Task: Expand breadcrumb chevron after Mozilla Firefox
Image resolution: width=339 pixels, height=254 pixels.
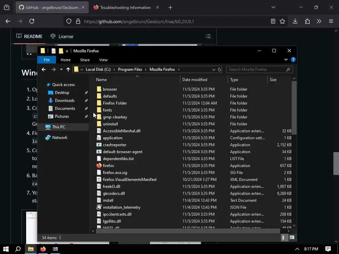Action: point(179,69)
